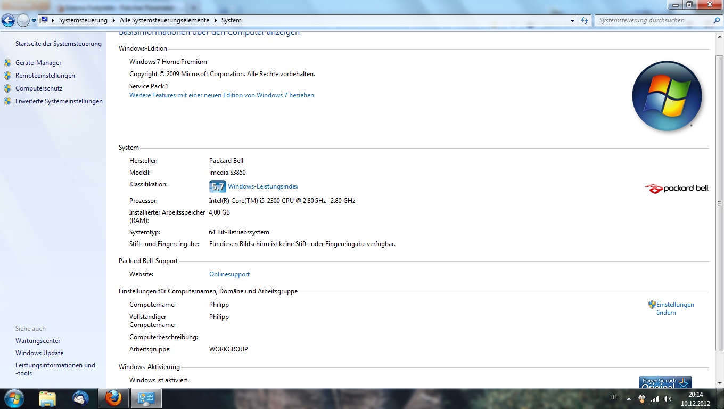Open the recent pages dropdown beside Forward
This screenshot has height=409, width=724.
34,21
